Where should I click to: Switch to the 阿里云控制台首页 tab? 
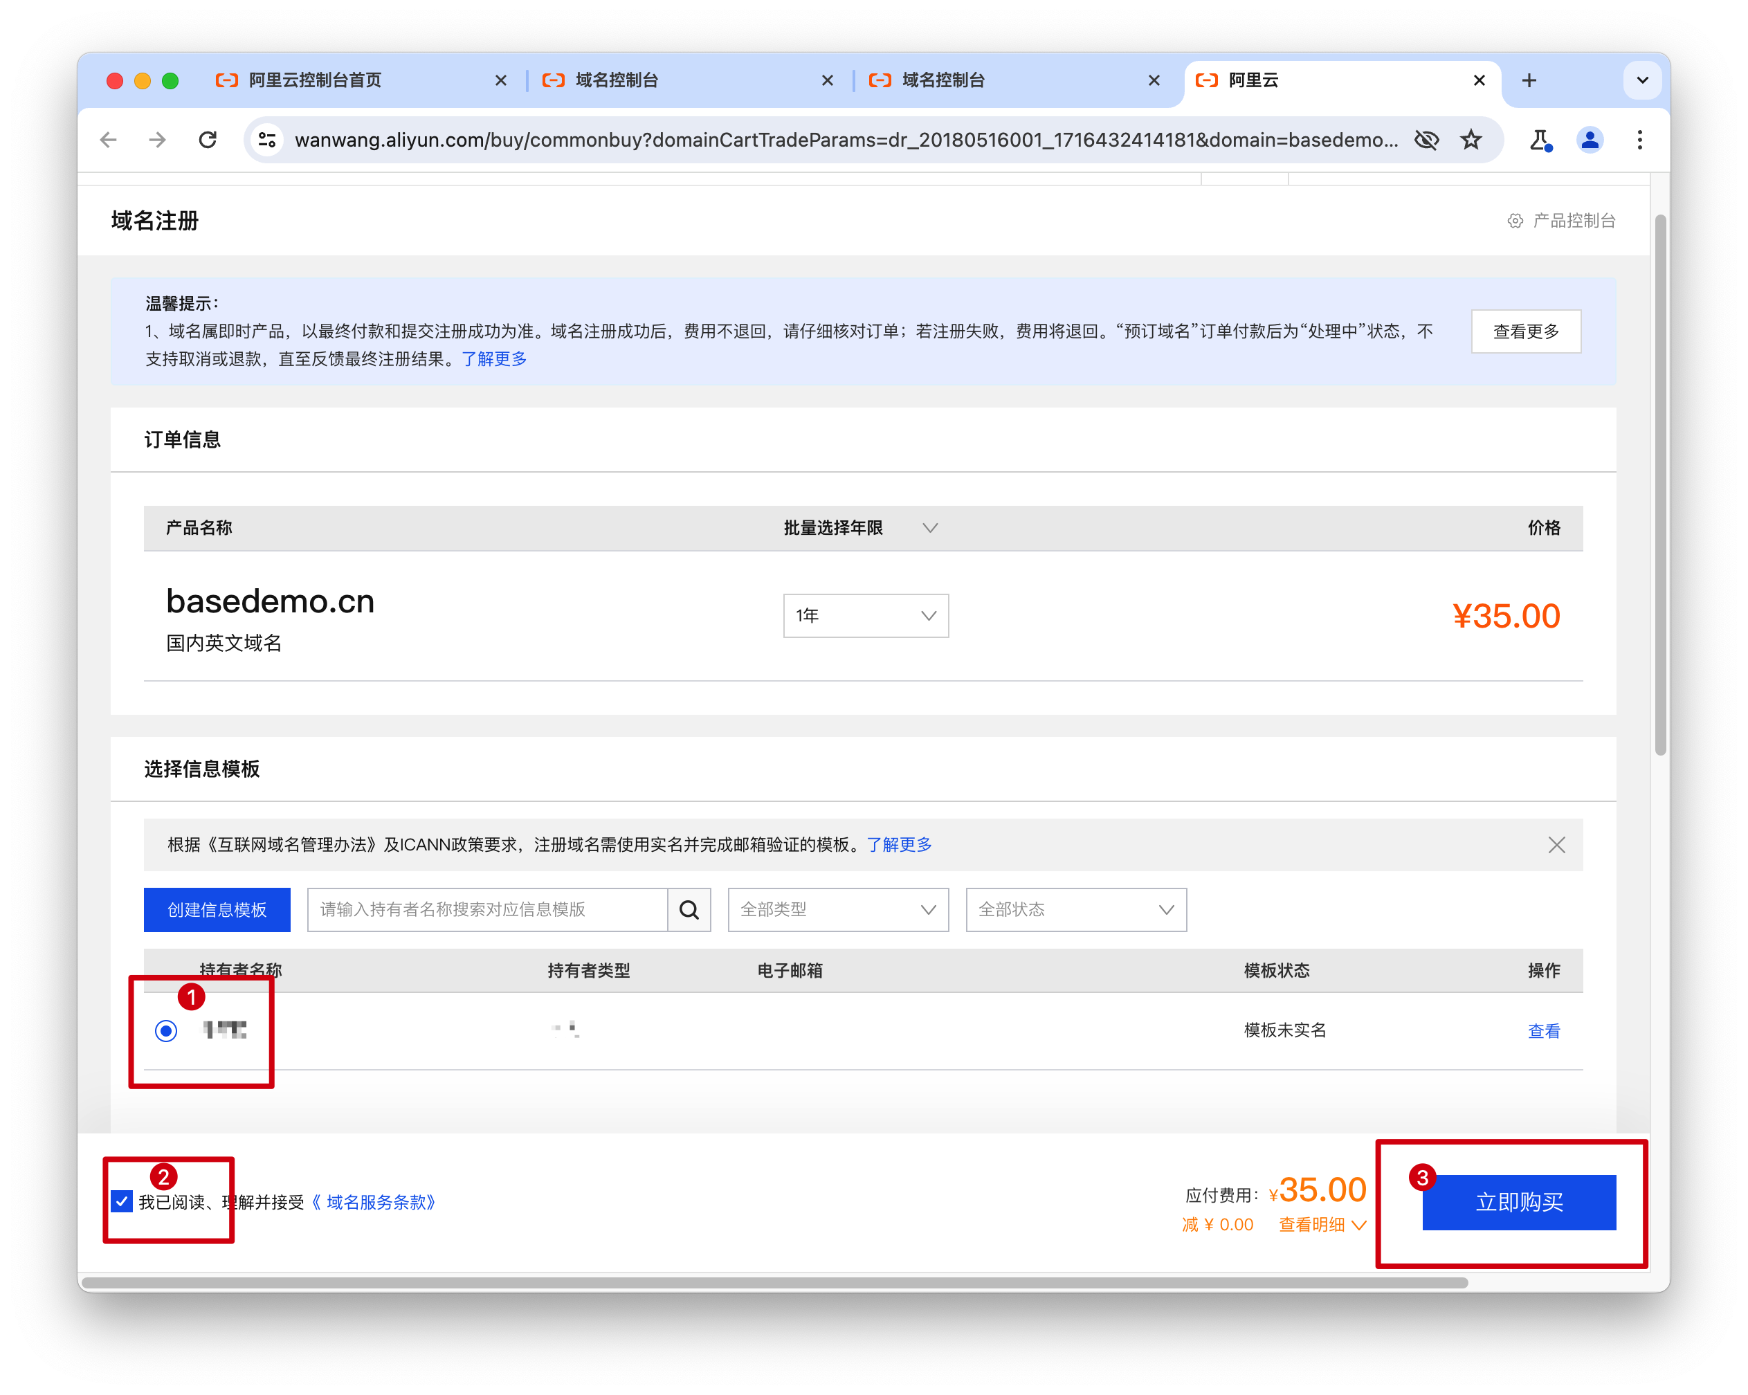point(315,80)
